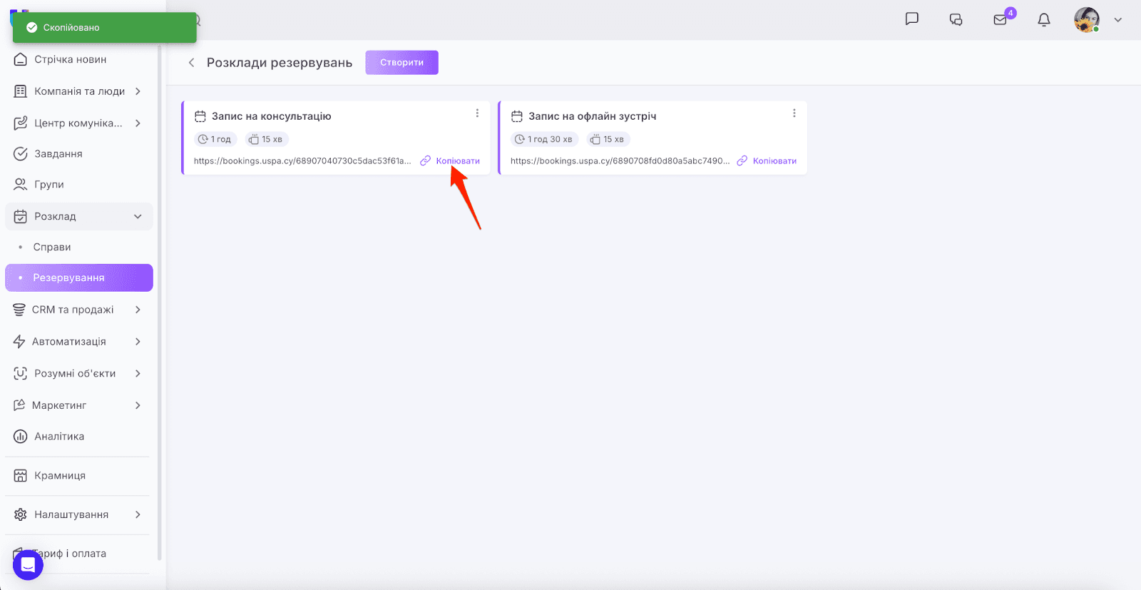Click the Створити button
Image resolution: width=1141 pixels, height=590 pixels.
tap(401, 63)
